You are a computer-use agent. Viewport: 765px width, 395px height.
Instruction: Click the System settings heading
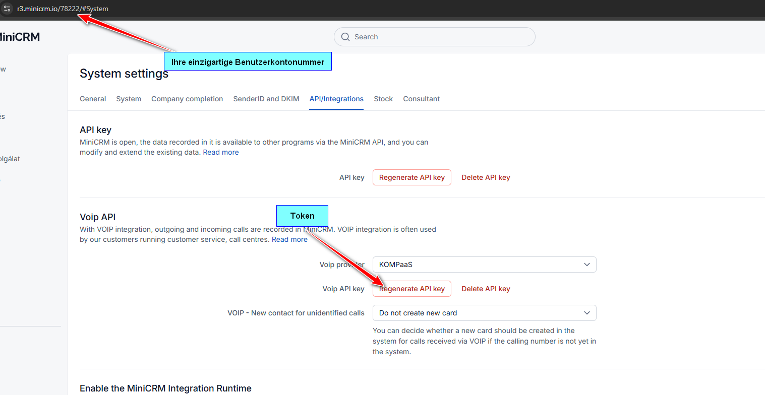click(124, 74)
